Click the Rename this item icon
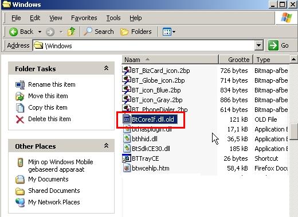 tap(20, 85)
